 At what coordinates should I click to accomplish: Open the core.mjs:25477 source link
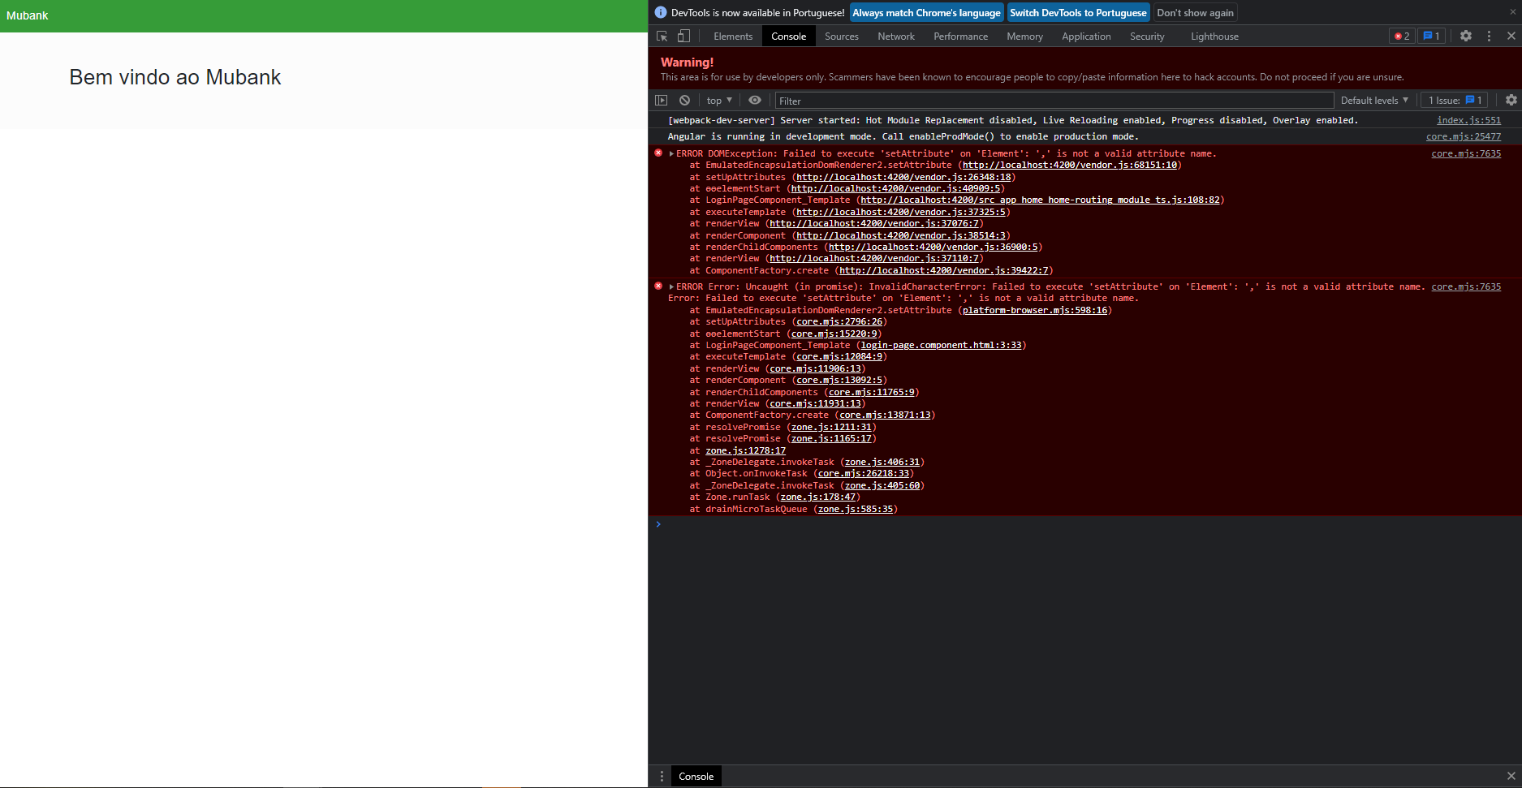pos(1464,136)
